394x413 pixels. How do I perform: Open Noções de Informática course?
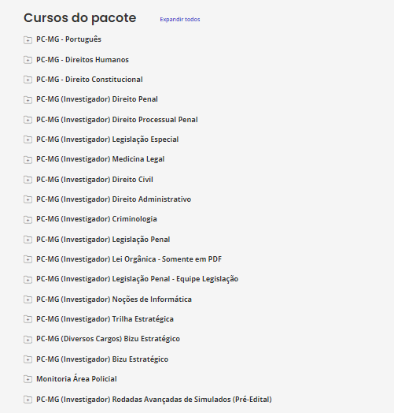click(114, 300)
